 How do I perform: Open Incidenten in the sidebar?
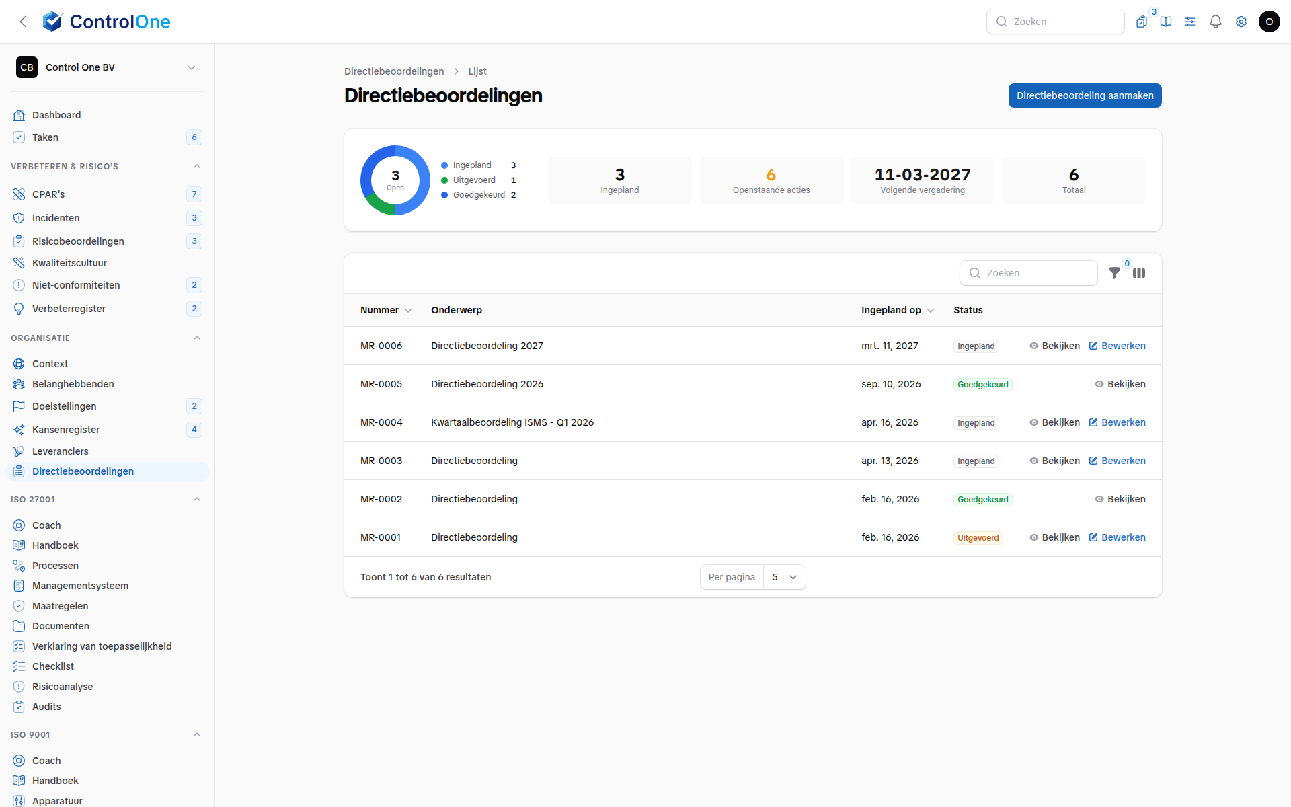(108, 218)
